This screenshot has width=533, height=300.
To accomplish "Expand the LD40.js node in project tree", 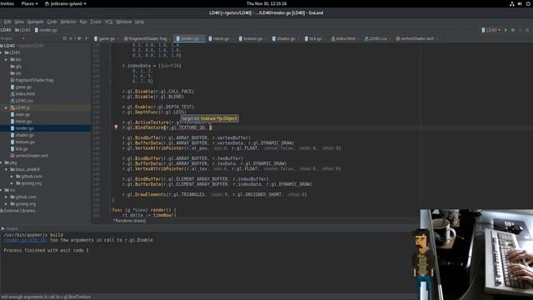I will pos(6,107).
